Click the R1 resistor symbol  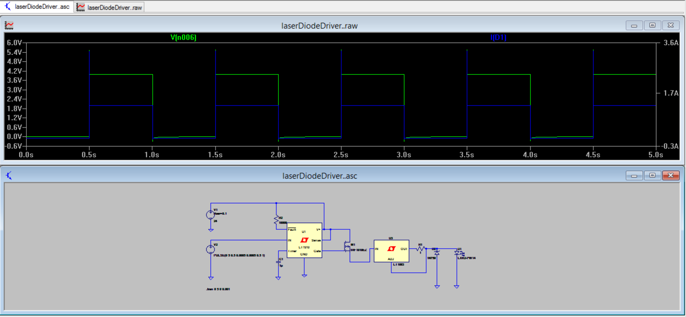click(x=421, y=248)
